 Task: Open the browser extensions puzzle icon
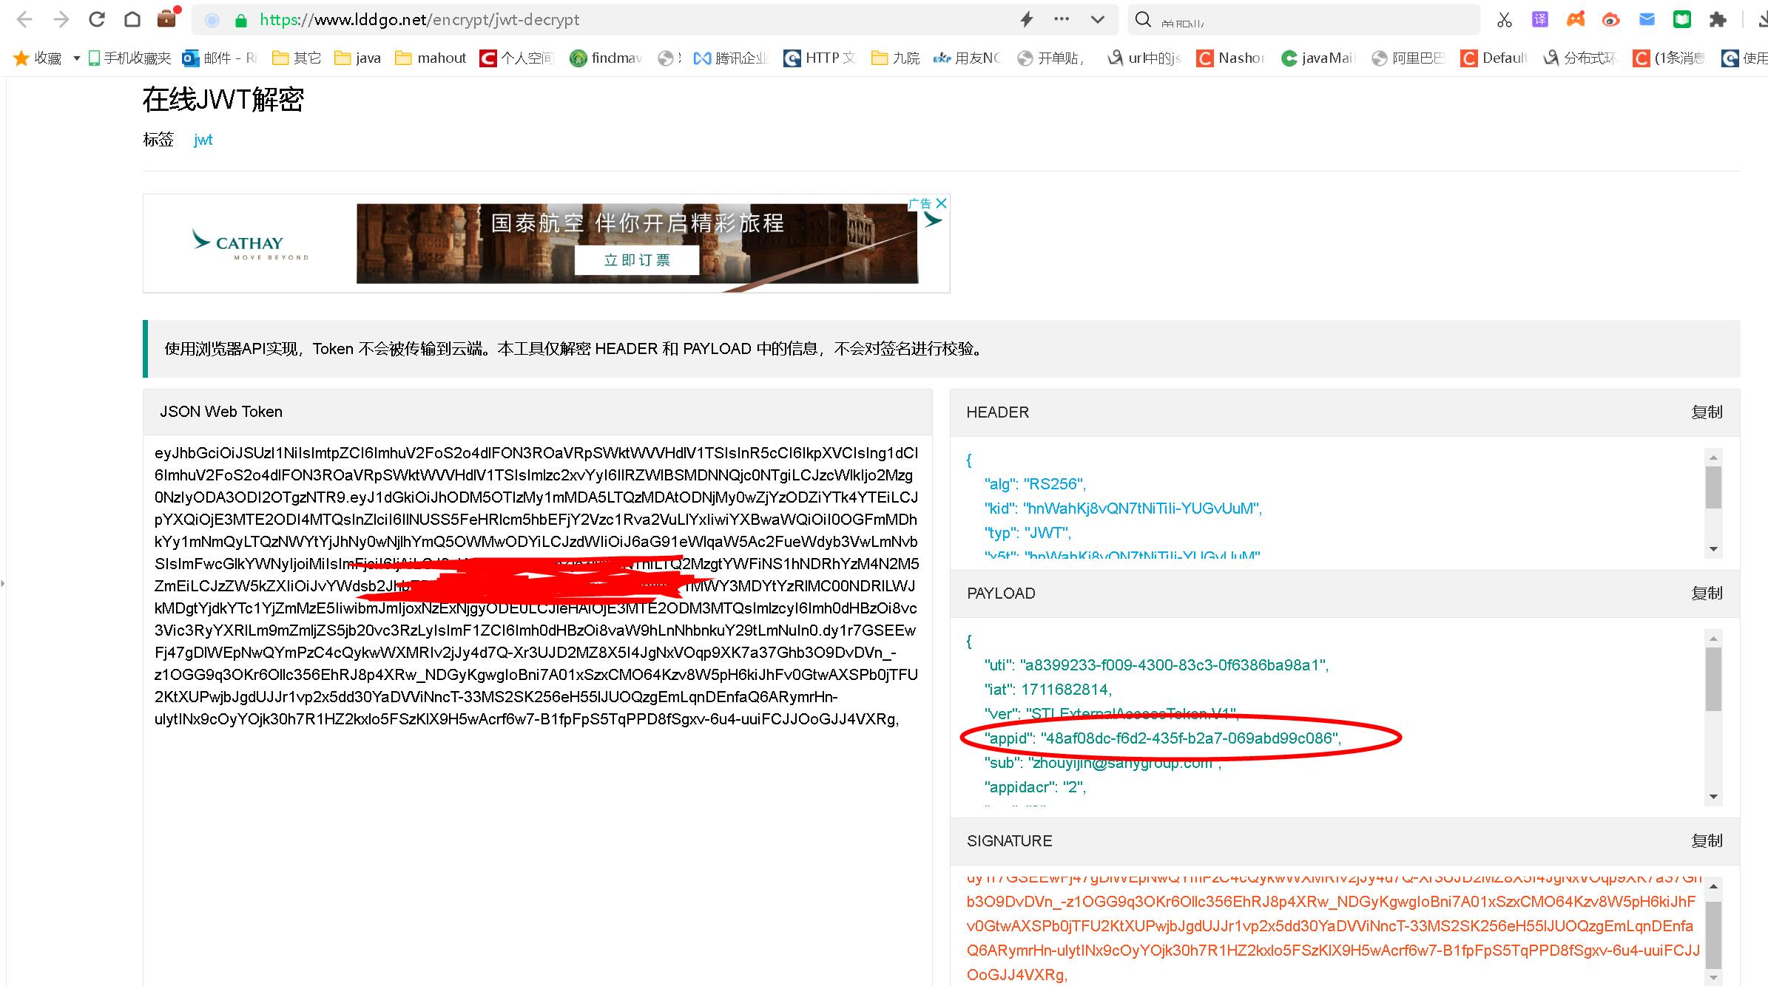[1718, 20]
